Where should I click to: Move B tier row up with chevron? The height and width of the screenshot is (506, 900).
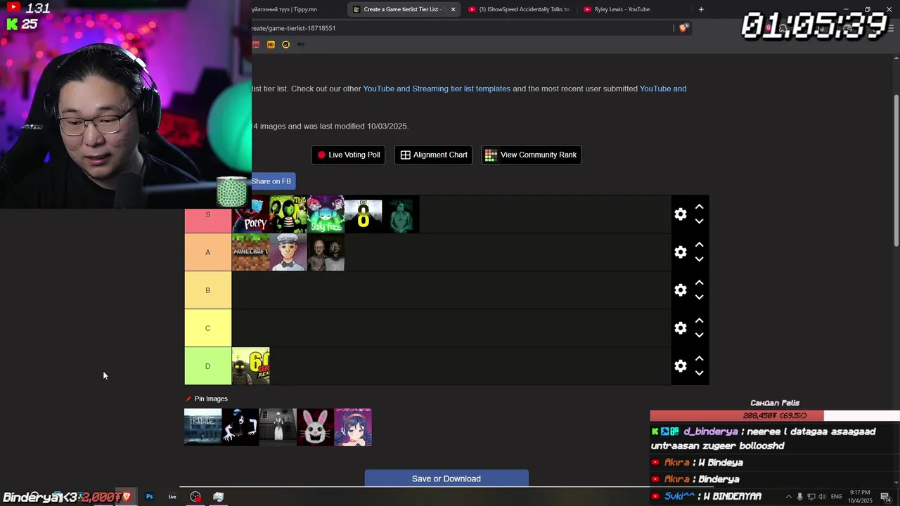pos(699,283)
